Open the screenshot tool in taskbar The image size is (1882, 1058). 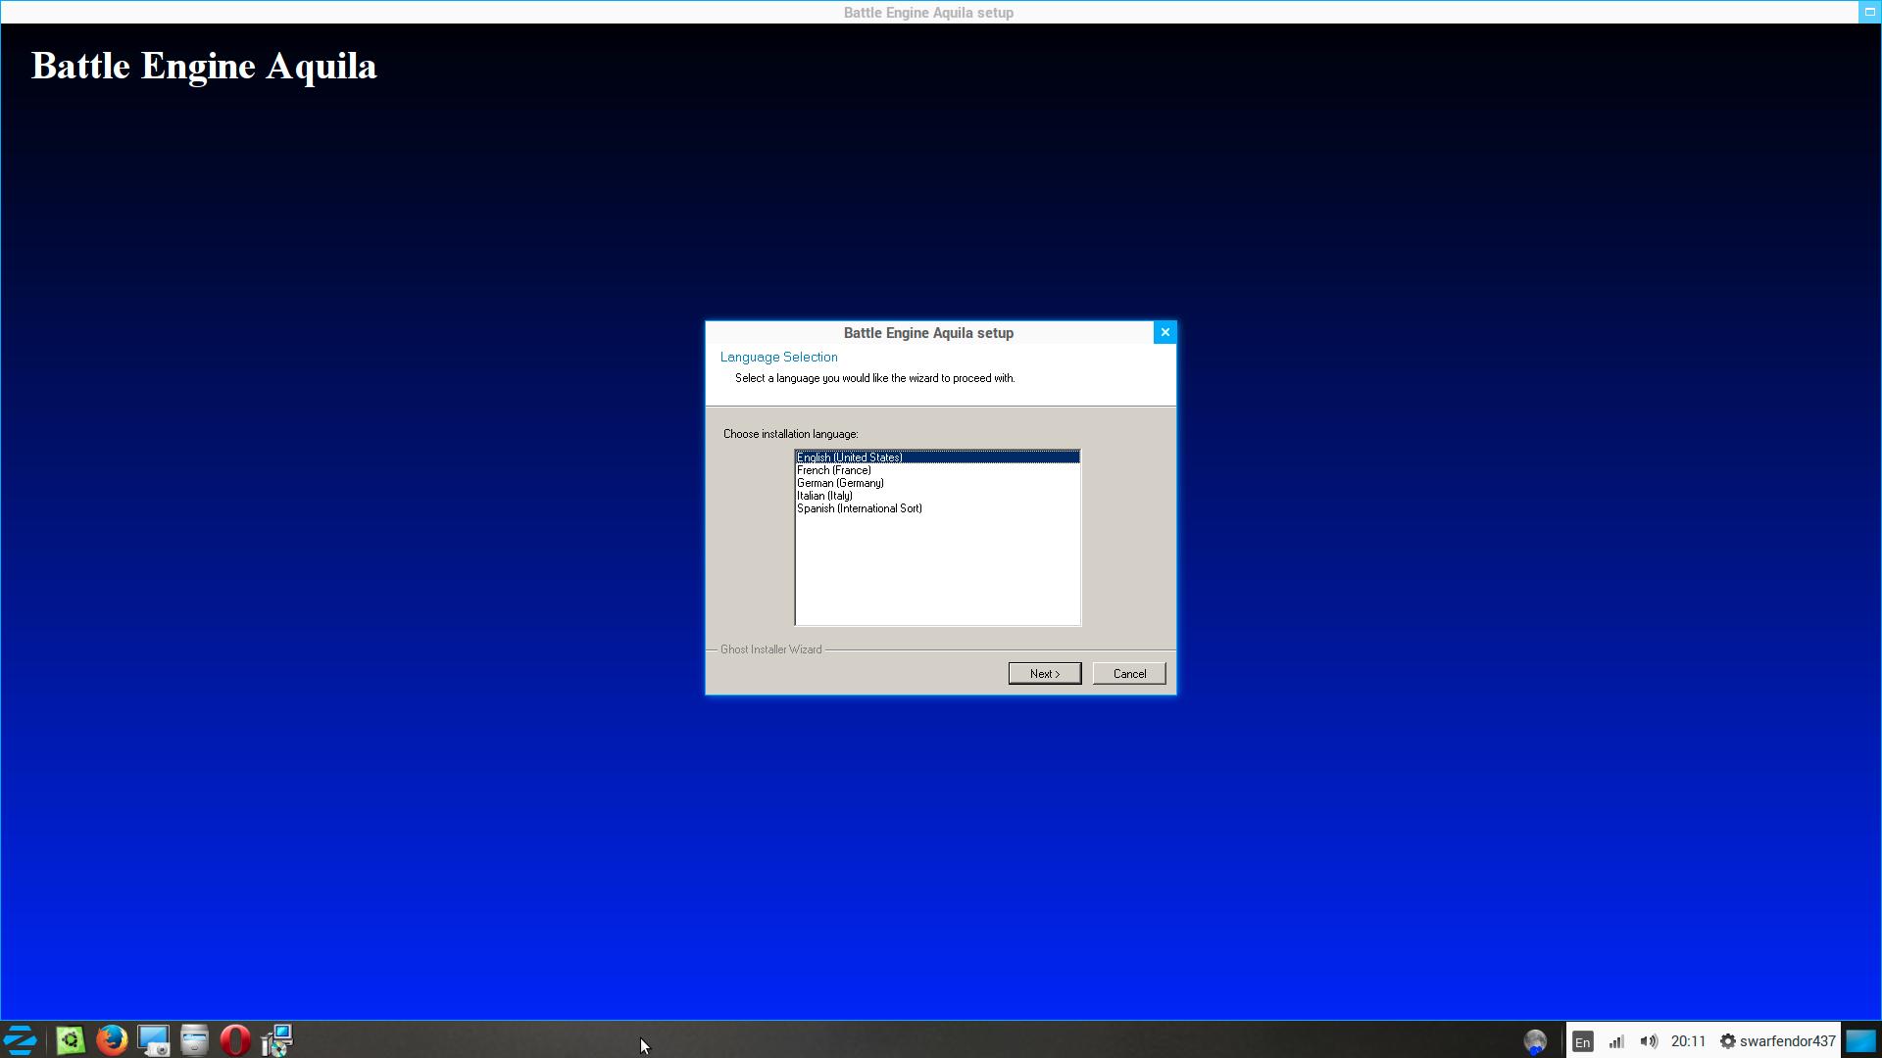[x=153, y=1040]
